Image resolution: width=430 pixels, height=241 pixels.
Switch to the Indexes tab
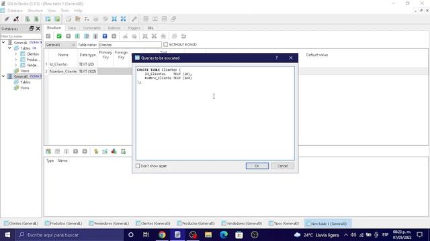[114, 28]
